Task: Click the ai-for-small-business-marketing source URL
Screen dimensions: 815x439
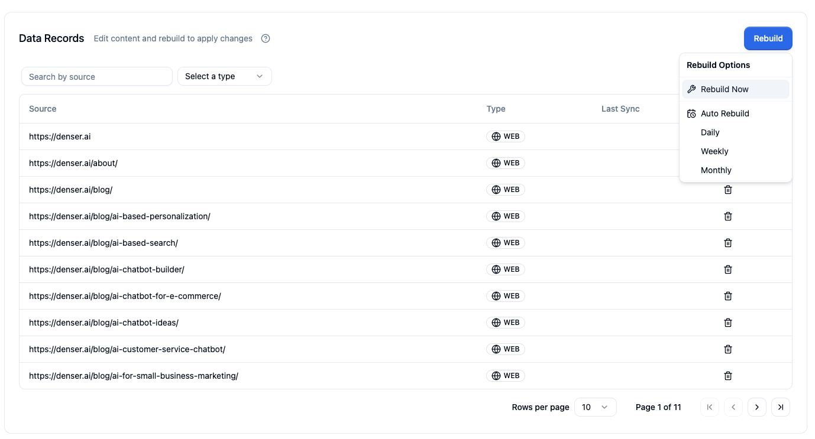Action: pos(134,376)
